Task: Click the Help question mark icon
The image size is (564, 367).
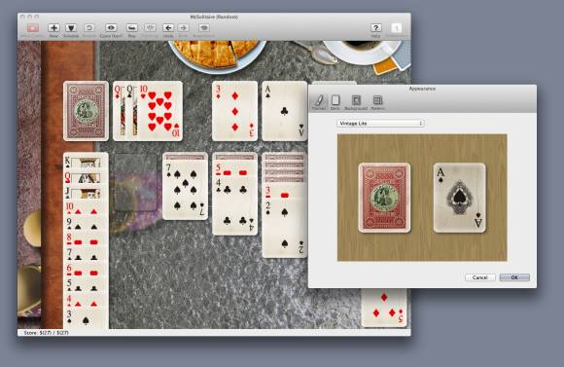Action: pos(376,27)
